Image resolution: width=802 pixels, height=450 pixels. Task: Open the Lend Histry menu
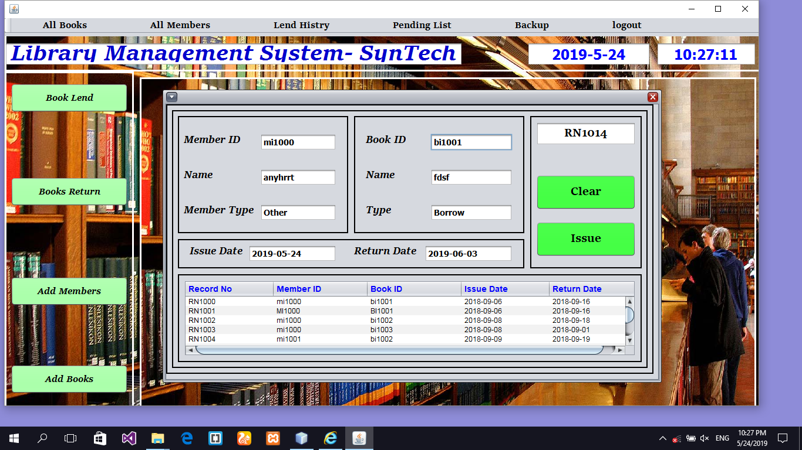[x=301, y=25]
